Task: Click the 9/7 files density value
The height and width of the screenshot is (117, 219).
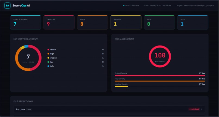Action: [x=202, y=73]
